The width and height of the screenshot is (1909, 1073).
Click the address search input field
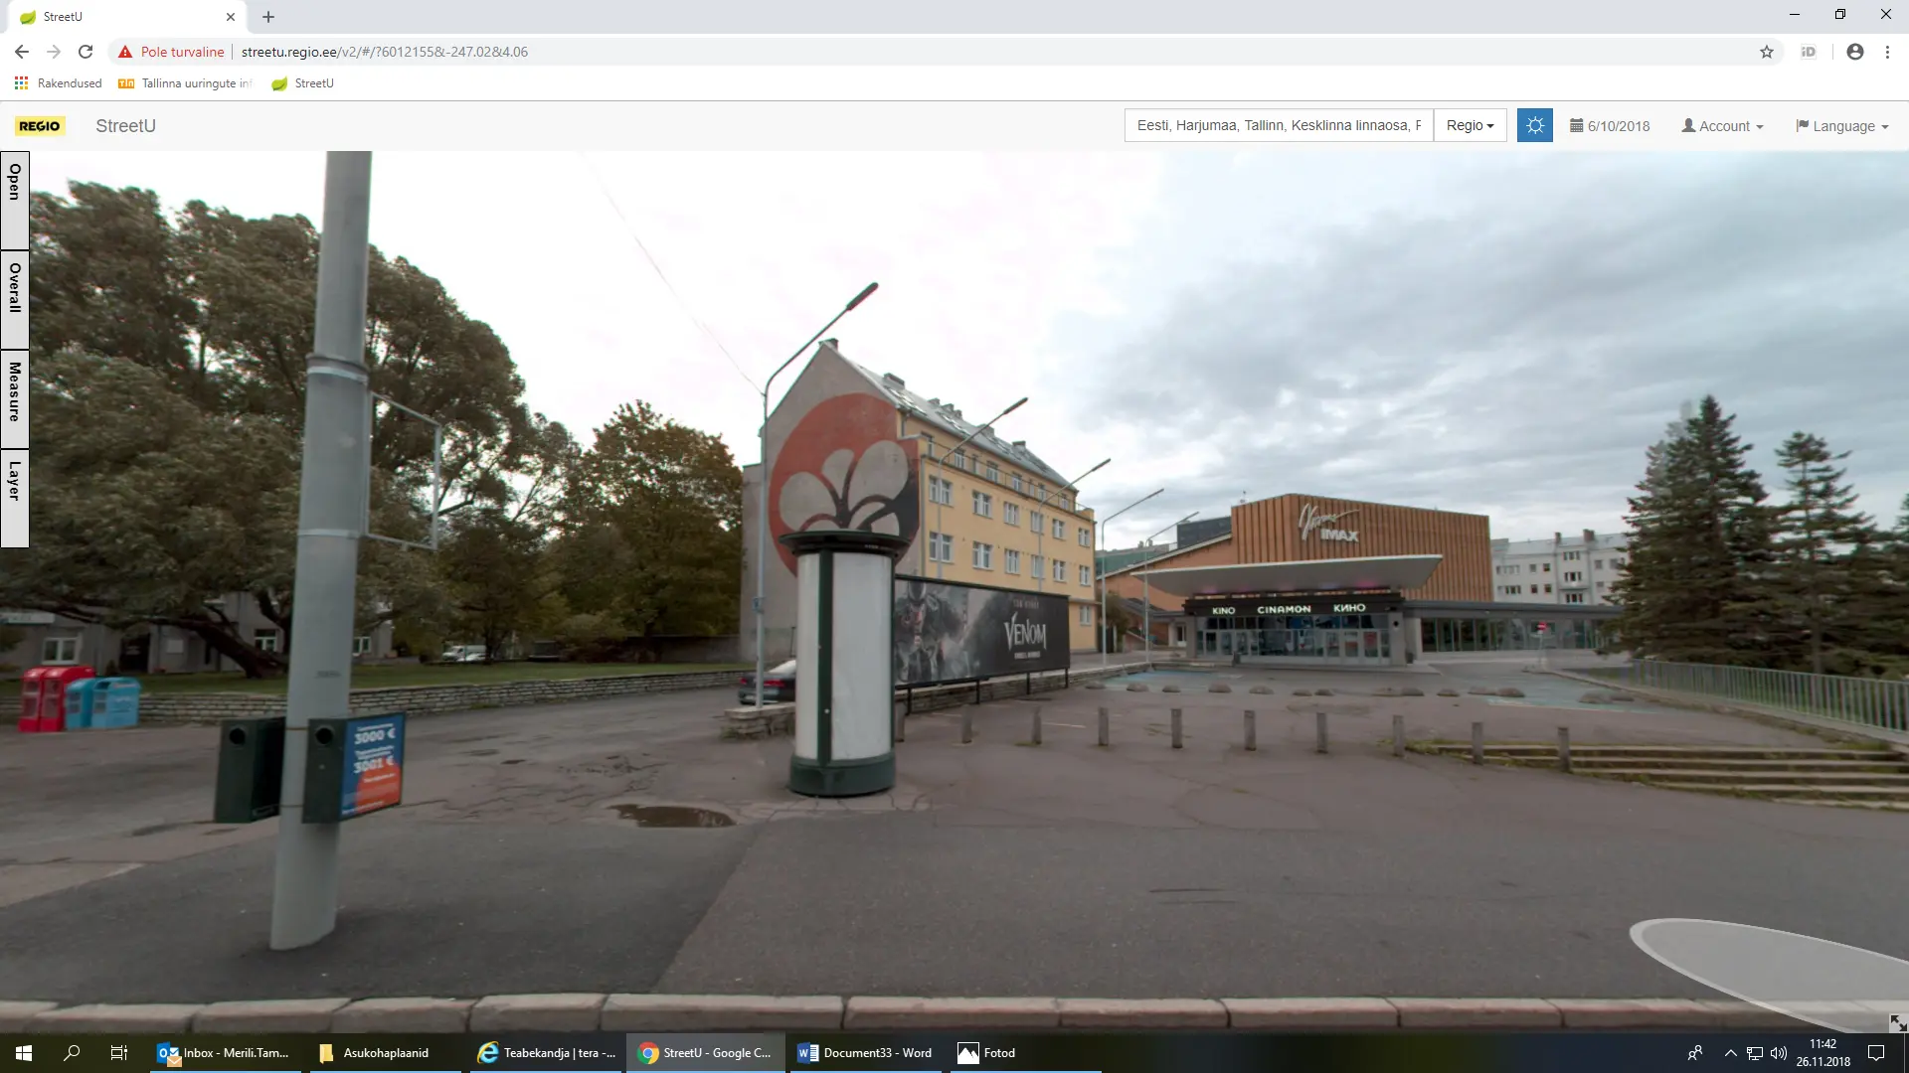click(x=1278, y=125)
